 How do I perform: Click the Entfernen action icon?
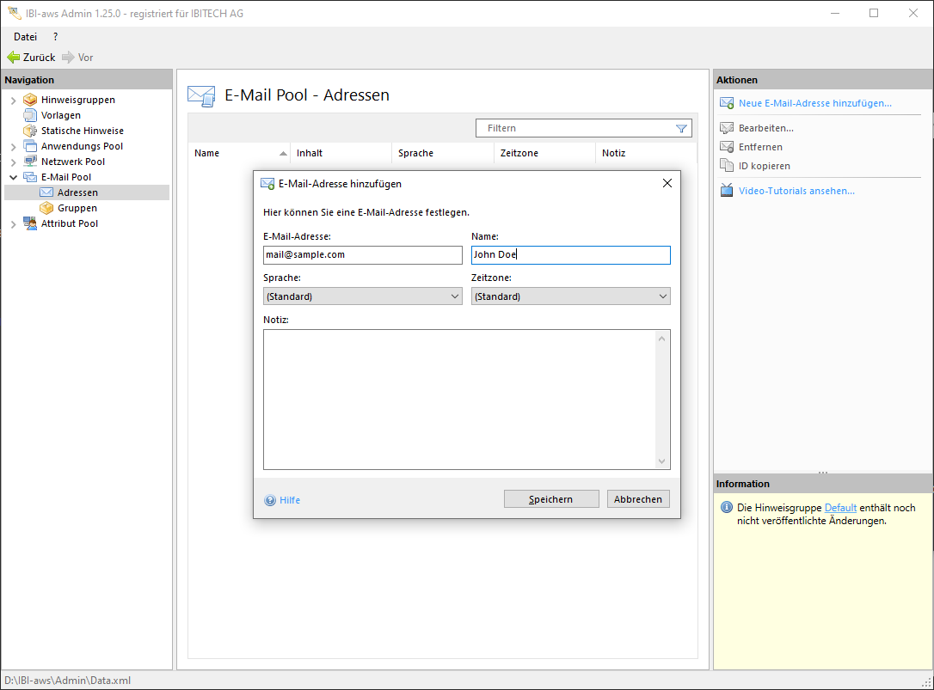pyautogui.click(x=726, y=147)
